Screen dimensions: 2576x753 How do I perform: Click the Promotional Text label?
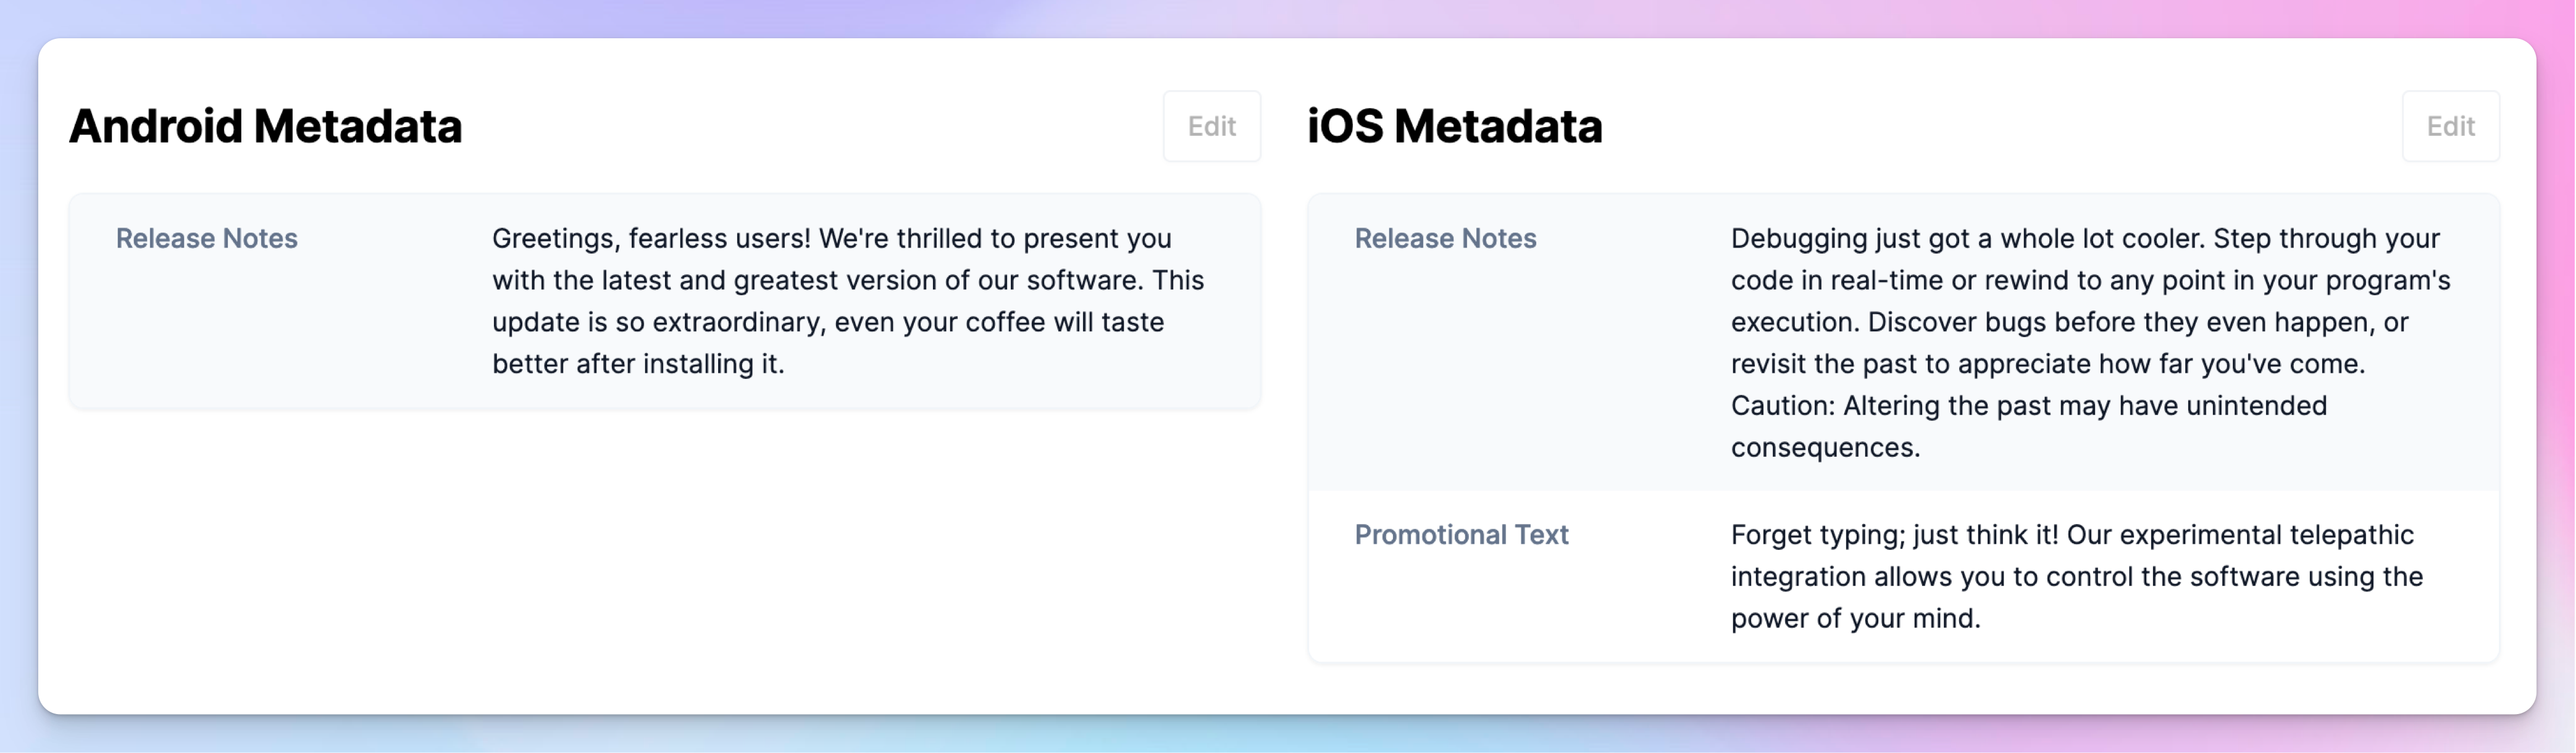click(x=1461, y=534)
